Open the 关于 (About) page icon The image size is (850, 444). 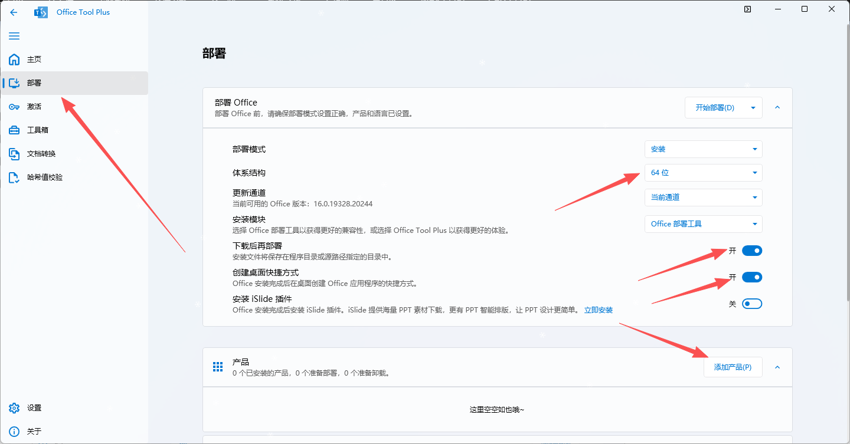(x=14, y=431)
